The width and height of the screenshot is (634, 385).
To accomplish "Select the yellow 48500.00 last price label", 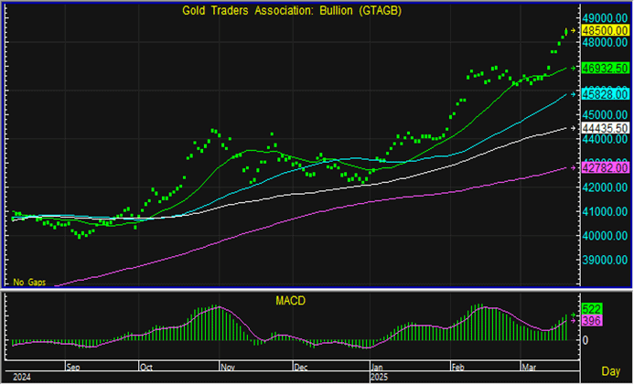I will coord(606,30).
